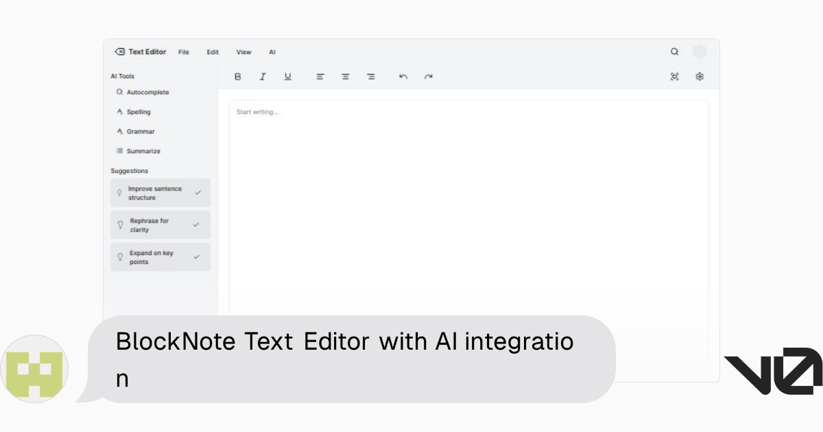Open the AI menu
This screenshot has width=823, height=432.
tap(272, 52)
